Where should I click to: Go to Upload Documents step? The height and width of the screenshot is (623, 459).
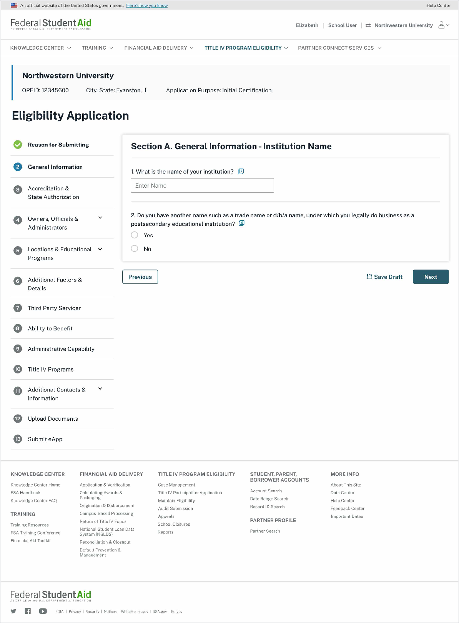53,419
